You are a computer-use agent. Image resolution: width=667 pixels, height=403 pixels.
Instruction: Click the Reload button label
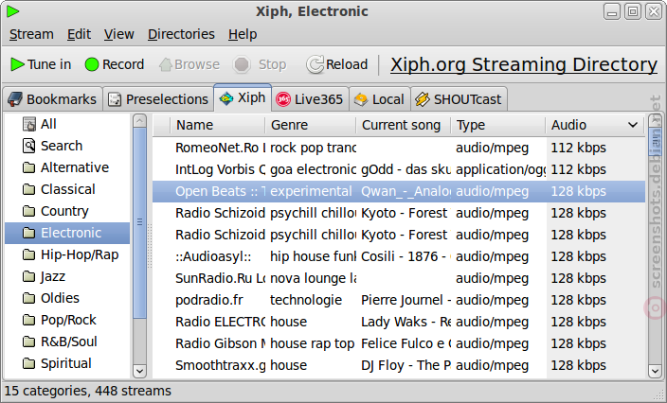(347, 64)
